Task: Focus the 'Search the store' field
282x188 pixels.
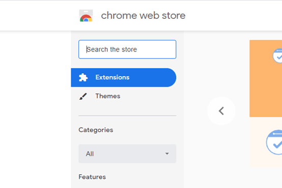Action: click(x=127, y=49)
